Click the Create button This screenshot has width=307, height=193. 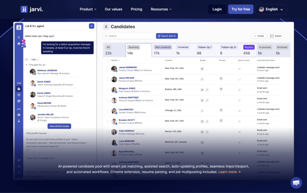click(259, 36)
